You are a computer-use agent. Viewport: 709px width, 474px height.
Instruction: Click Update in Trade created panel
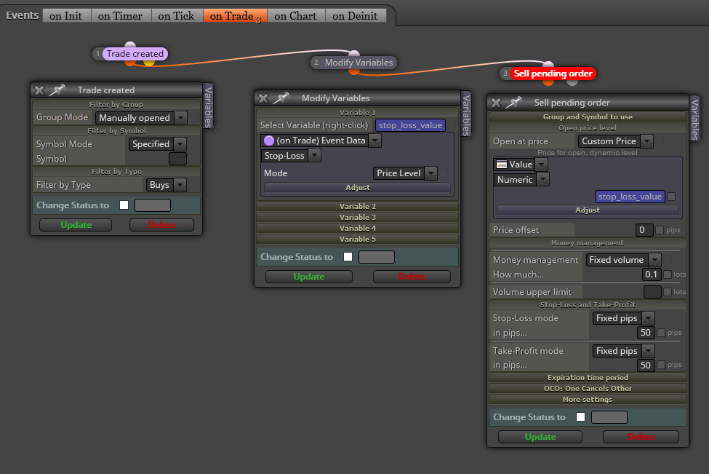[76, 225]
